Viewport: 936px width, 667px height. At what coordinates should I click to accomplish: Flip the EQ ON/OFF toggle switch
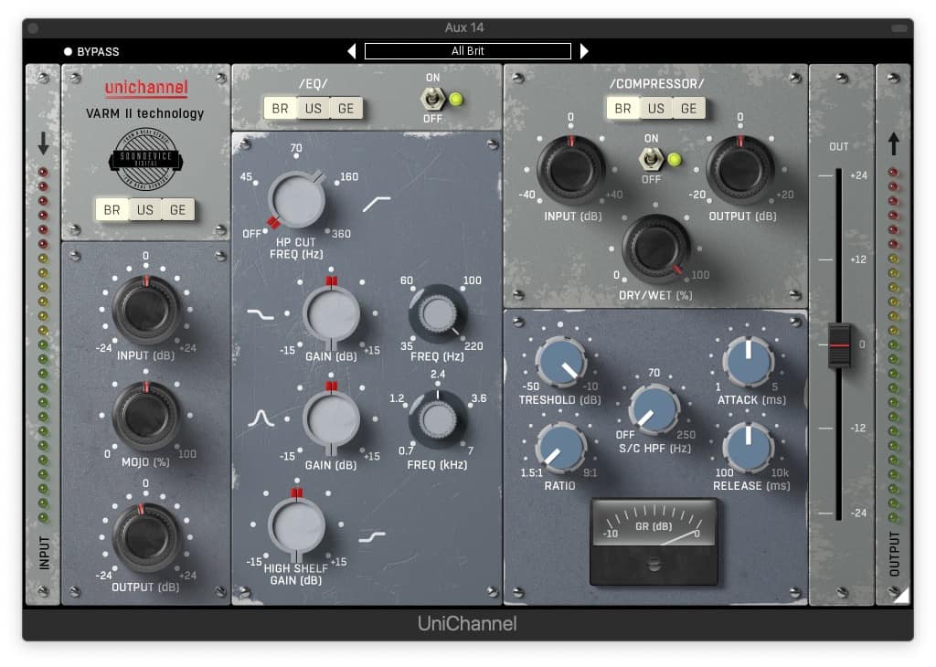click(432, 99)
